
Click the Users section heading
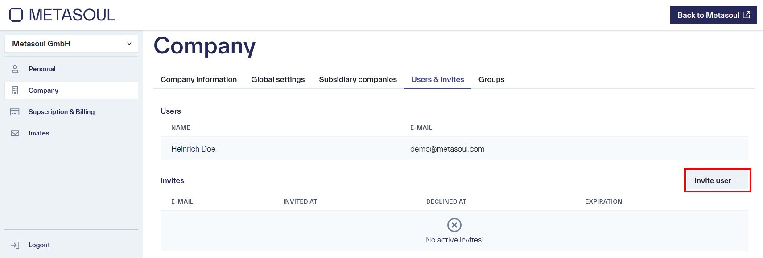pos(171,111)
